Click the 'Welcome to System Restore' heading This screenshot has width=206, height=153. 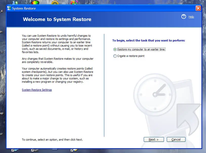tap(57, 19)
